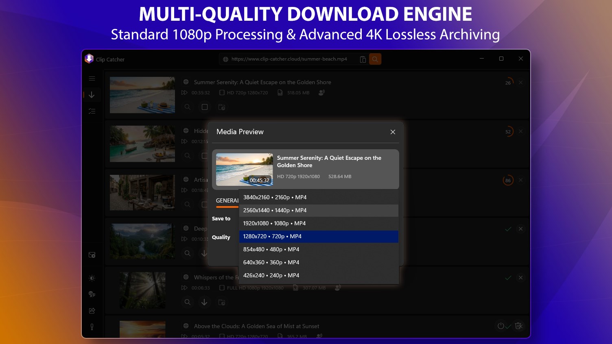Click the 52 percent progress ring
This screenshot has height=344, width=612.
(508, 131)
